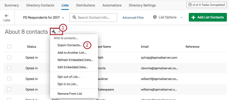Viewport: 229px width, 100px height.
Task: Select Opt-in to List option
Action: [68, 84]
